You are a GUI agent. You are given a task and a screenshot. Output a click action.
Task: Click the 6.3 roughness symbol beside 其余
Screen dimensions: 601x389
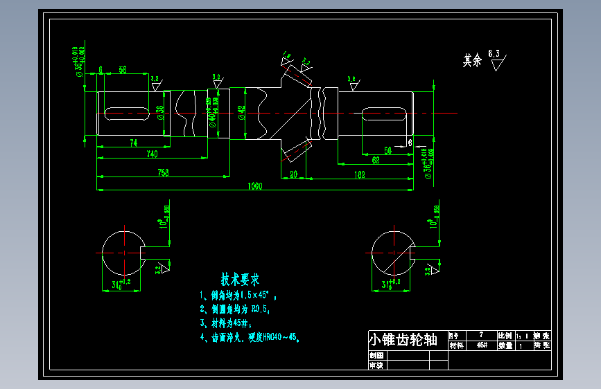pos(498,60)
